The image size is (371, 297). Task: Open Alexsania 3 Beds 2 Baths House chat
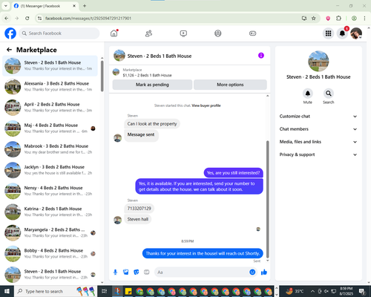[50, 87]
